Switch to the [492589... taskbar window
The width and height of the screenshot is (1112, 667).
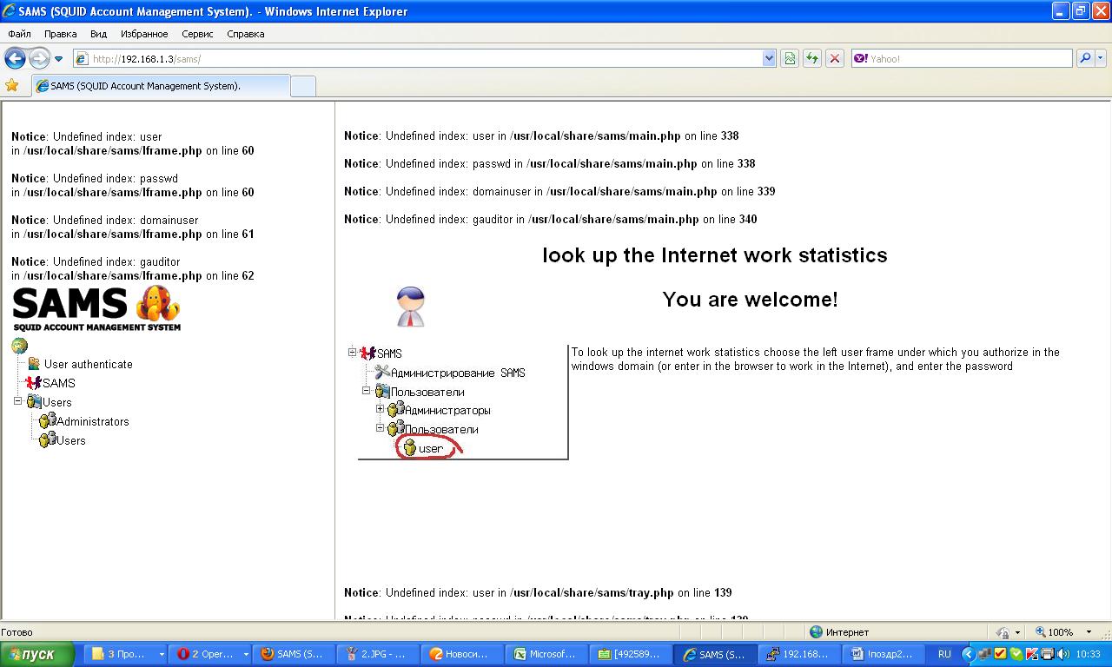pyautogui.click(x=631, y=654)
